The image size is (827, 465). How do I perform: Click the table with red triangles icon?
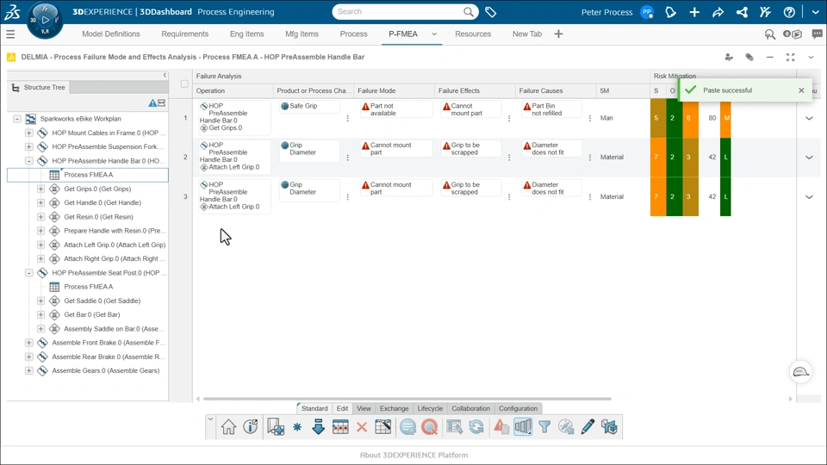pyautogui.click(x=340, y=426)
